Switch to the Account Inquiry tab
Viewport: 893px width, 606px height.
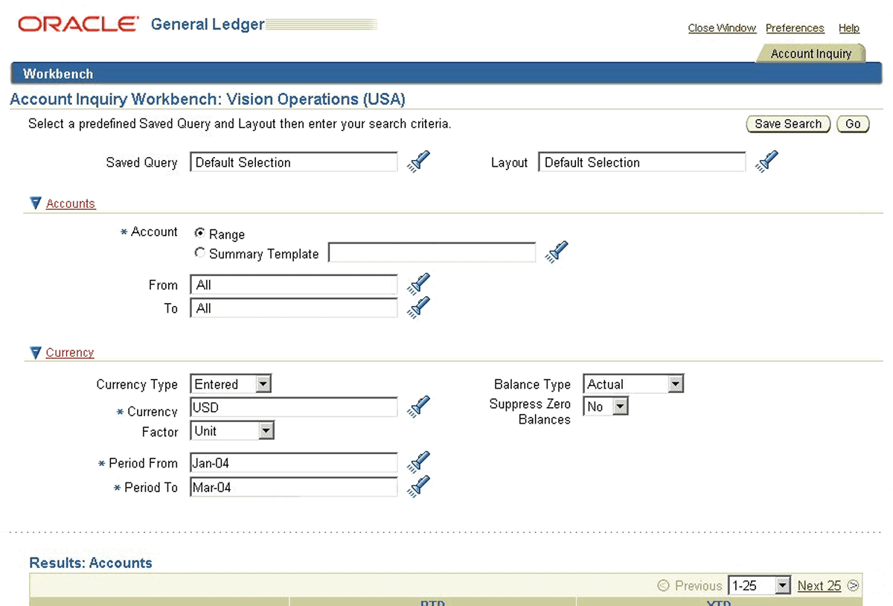click(x=811, y=53)
